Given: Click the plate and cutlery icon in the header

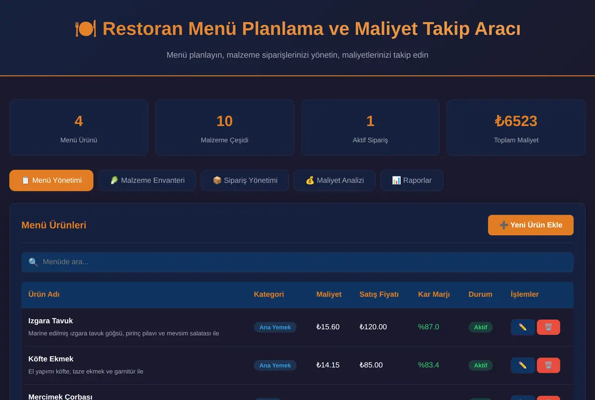Looking at the screenshot, I should click(x=85, y=29).
